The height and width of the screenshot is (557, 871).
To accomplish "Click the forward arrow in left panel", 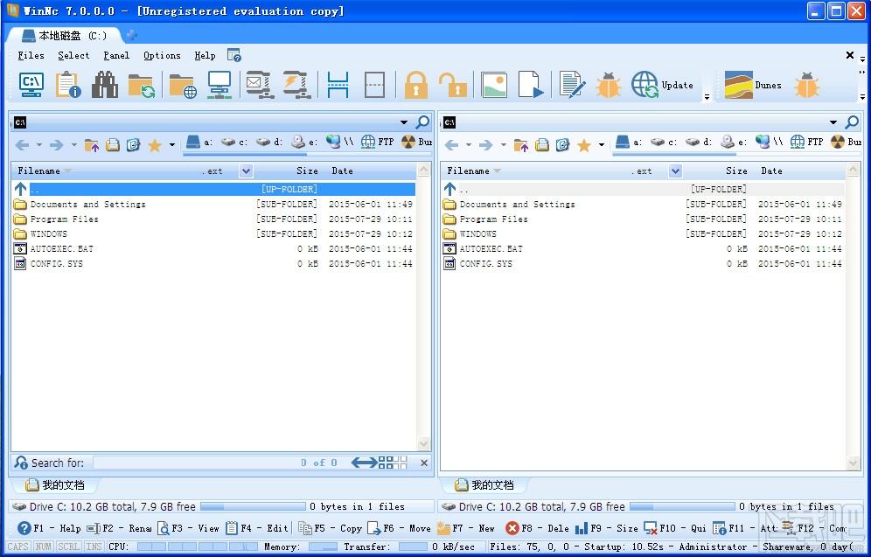I will (57, 145).
